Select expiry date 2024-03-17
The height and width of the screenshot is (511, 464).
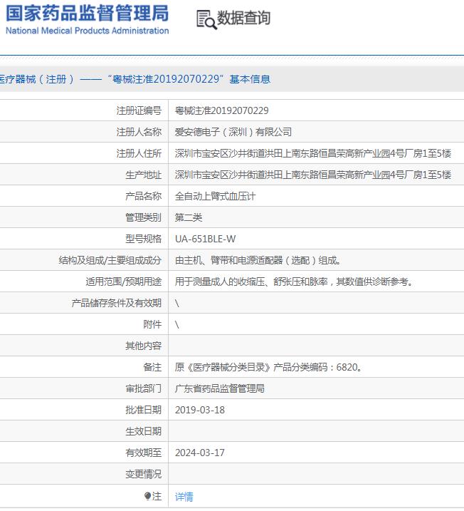200,453
